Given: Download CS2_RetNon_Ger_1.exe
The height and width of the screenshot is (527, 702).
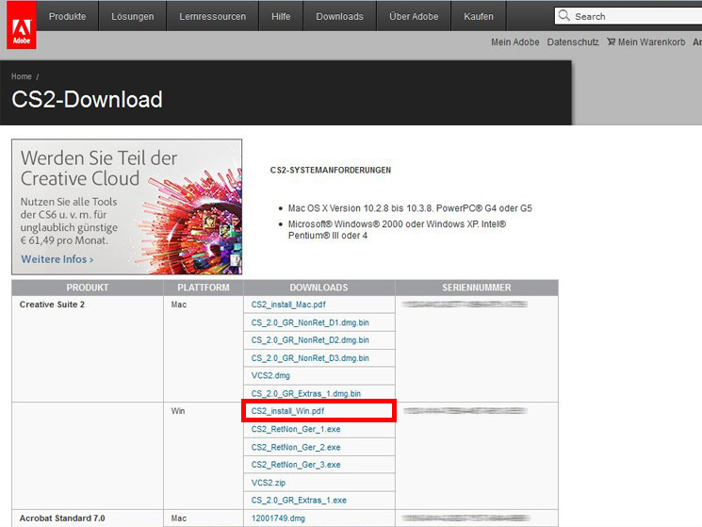Looking at the screenshot, I should click(x=296, y=429).
